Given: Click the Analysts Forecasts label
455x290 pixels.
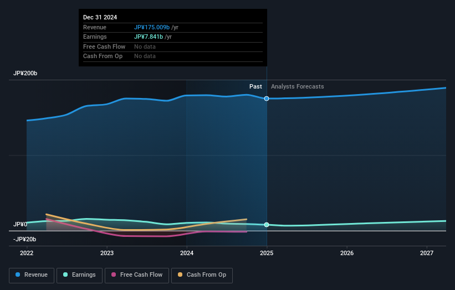Looking at the screenshot, I should coord(298,87).
